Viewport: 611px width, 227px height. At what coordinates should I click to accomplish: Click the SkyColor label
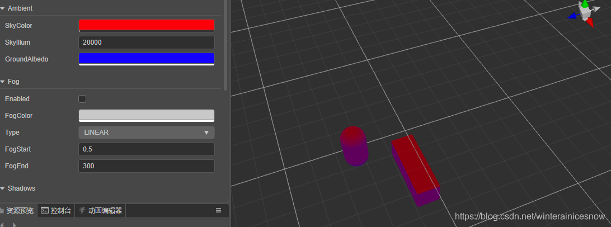tap(18, 26)
